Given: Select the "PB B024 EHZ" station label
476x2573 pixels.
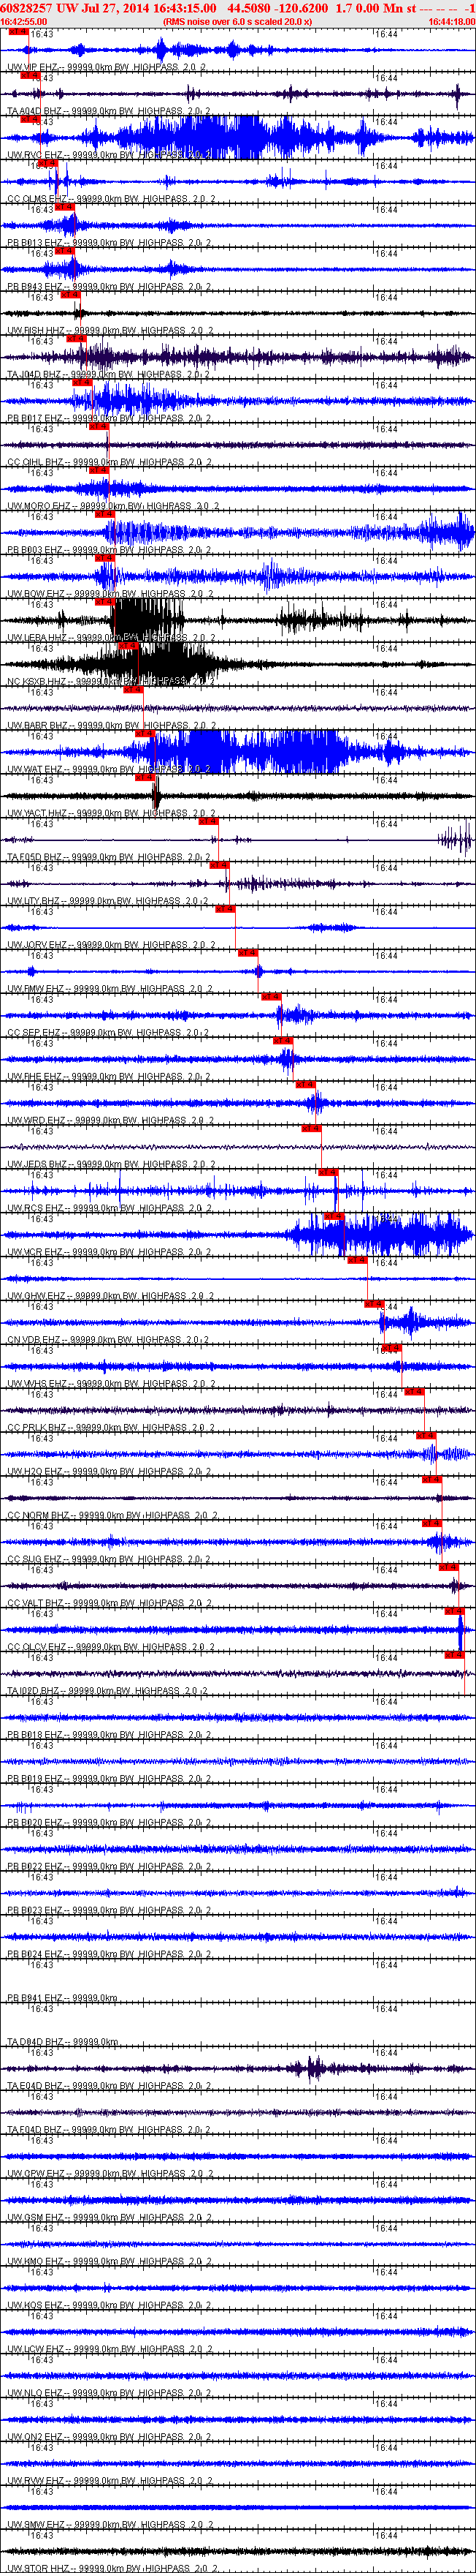Looking at the screenshot, I should [x=35, y=1954].
